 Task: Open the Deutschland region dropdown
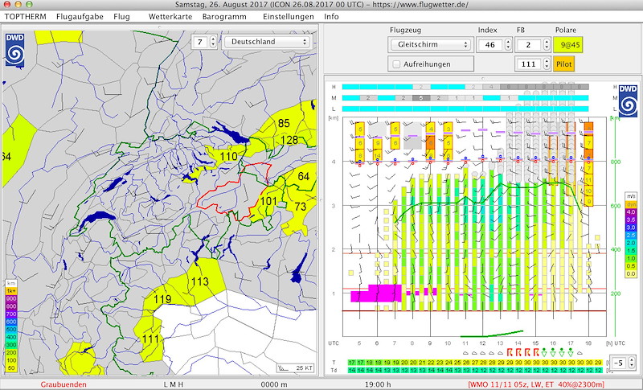click(267, 42)
